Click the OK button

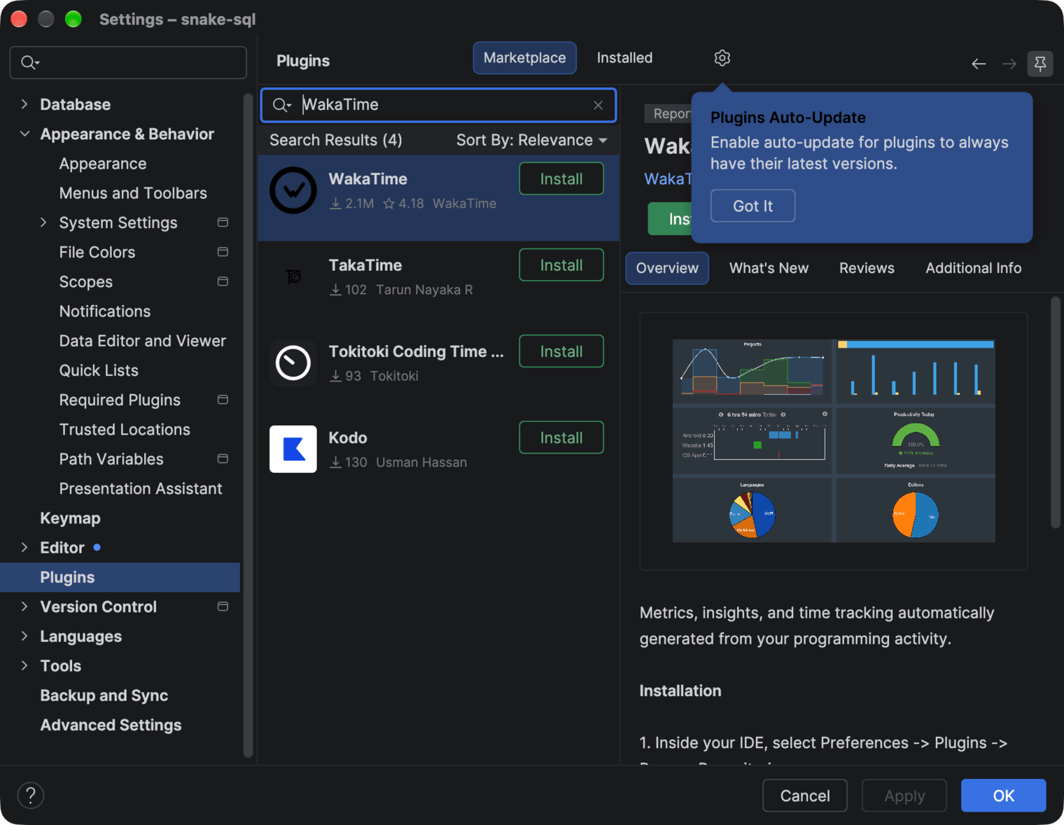1003,796
